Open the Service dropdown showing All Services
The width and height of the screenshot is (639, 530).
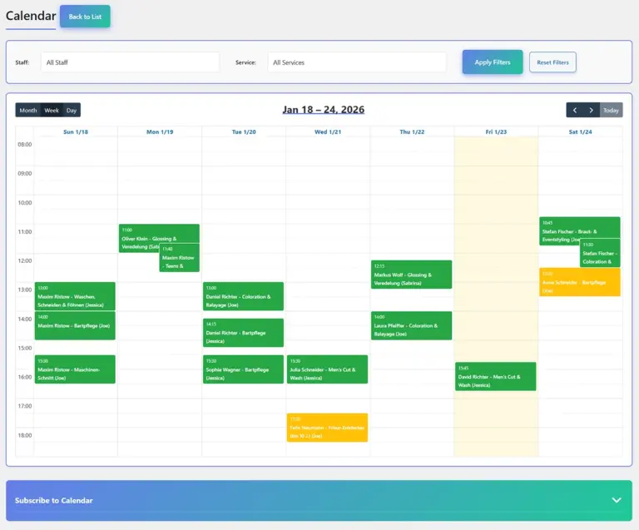click(x=357, y=62)
